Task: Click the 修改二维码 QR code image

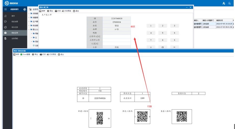Action: click(142, 116)
